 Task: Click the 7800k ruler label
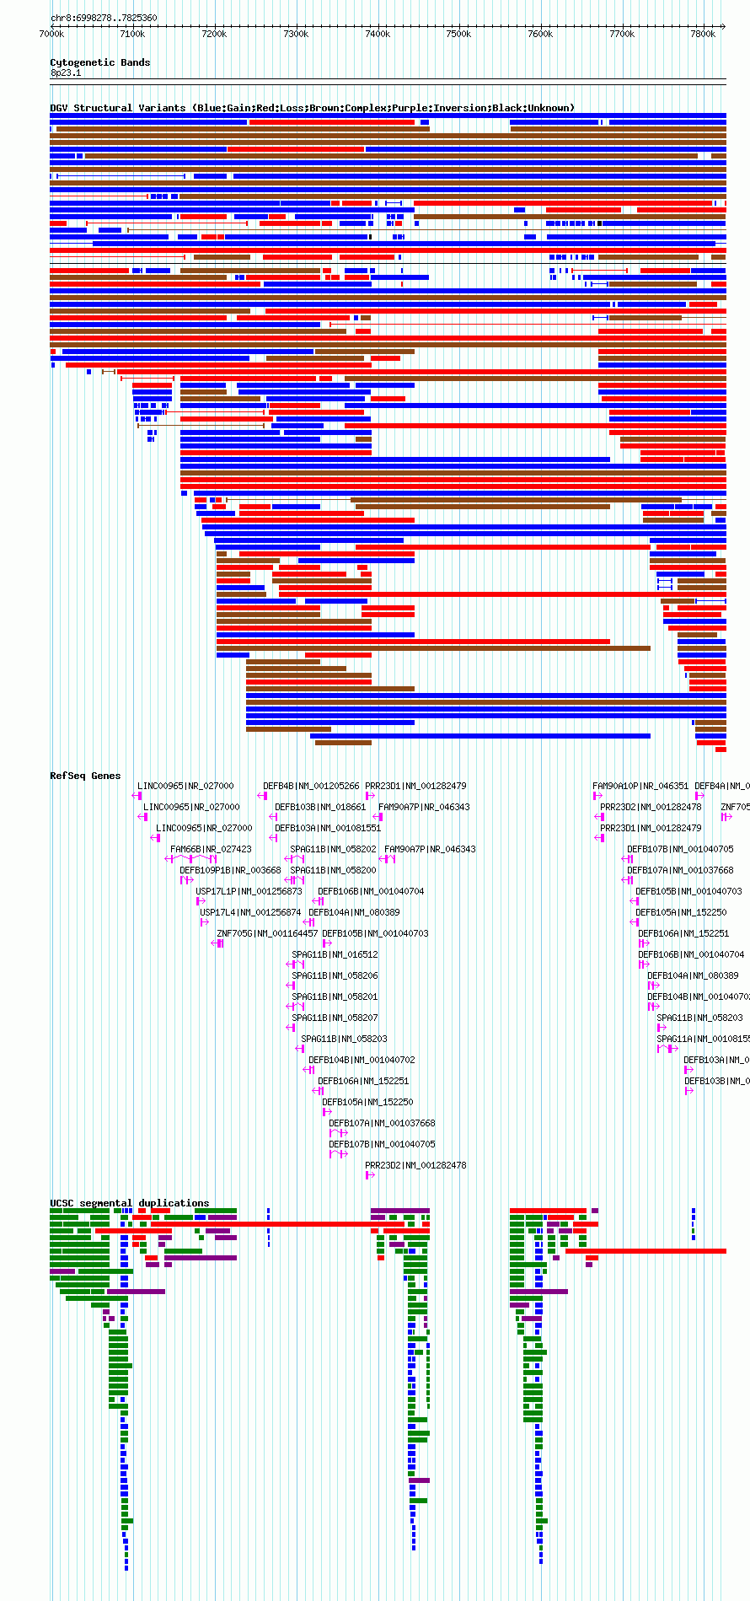pos(703,34)
